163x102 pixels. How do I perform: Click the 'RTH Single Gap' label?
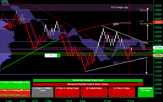pos(119,8)
